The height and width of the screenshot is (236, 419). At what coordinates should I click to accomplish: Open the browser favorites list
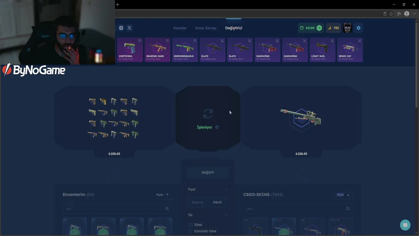coord(399,14)
